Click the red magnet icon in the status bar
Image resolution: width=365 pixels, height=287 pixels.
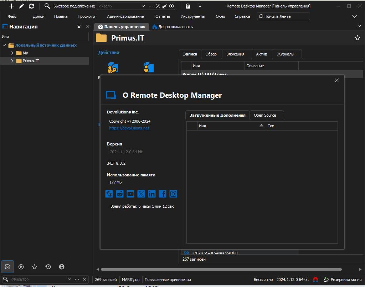click(x=315, y=280)
